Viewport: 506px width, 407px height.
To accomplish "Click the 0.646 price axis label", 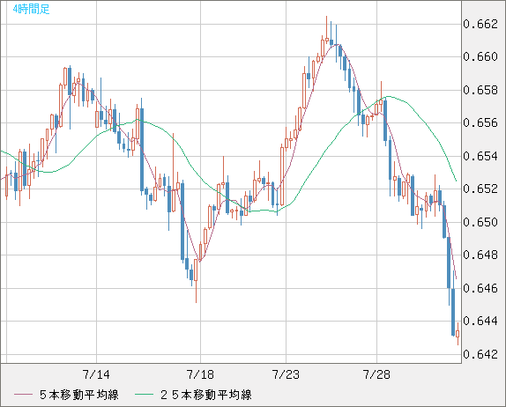I will click(480, 288).
